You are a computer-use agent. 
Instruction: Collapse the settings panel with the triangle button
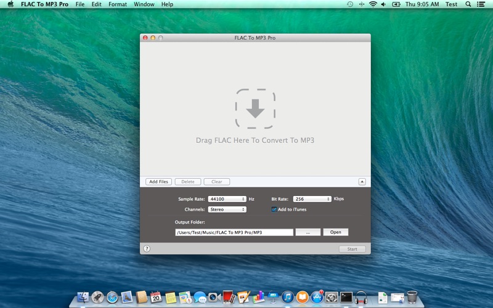click(362, 182)
